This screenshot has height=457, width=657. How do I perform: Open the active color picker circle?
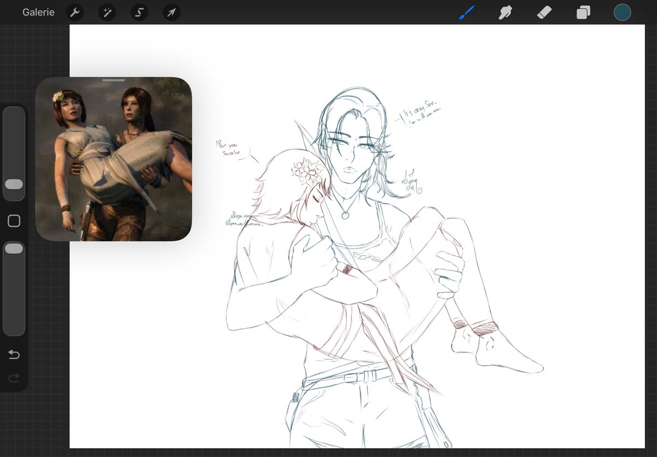(x=623, y=13)
